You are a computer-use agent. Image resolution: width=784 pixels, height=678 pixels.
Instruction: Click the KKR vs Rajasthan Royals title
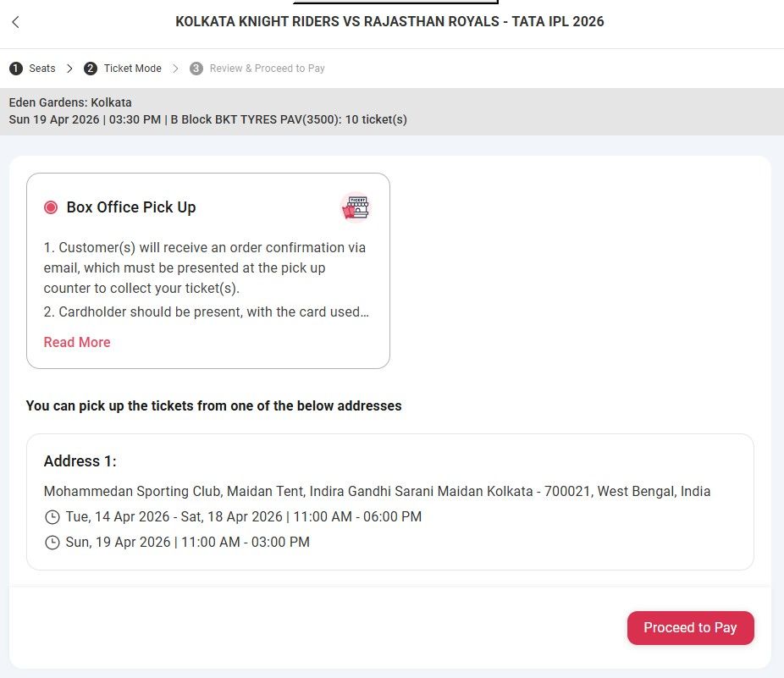[389, 21]
